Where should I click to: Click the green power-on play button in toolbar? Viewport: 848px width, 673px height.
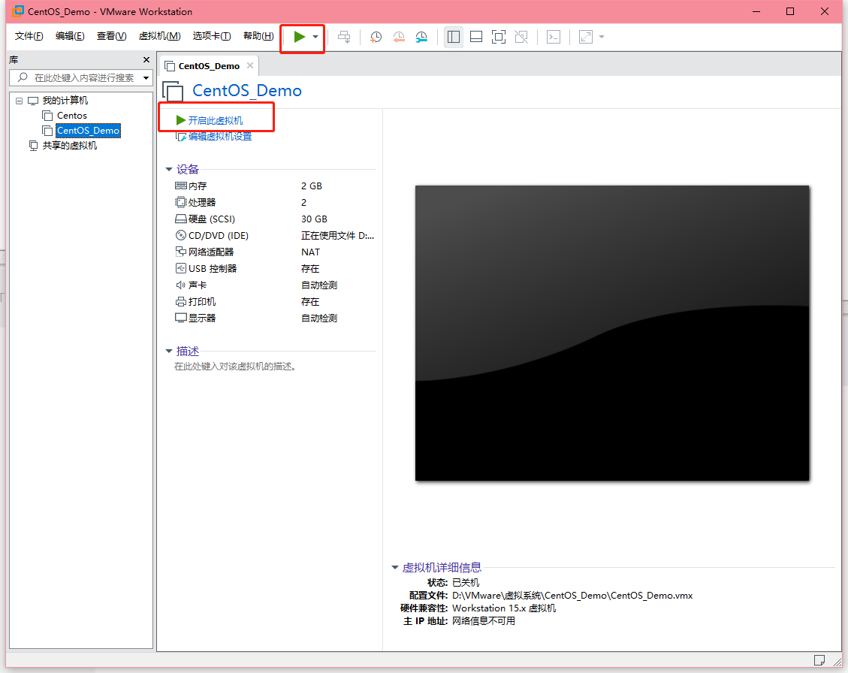pyautogui.click(x=299, y=37)
